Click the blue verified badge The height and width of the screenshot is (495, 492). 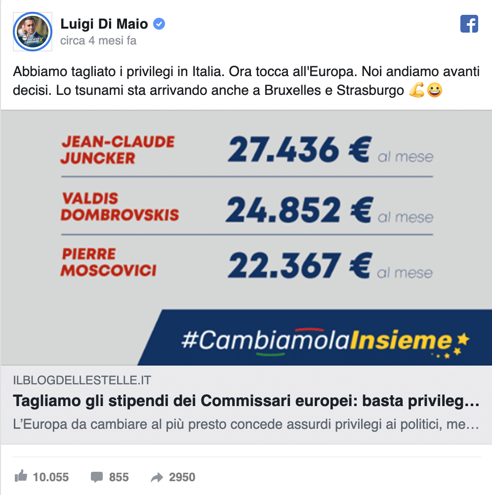pyautogui.click(x=159, y=23)
